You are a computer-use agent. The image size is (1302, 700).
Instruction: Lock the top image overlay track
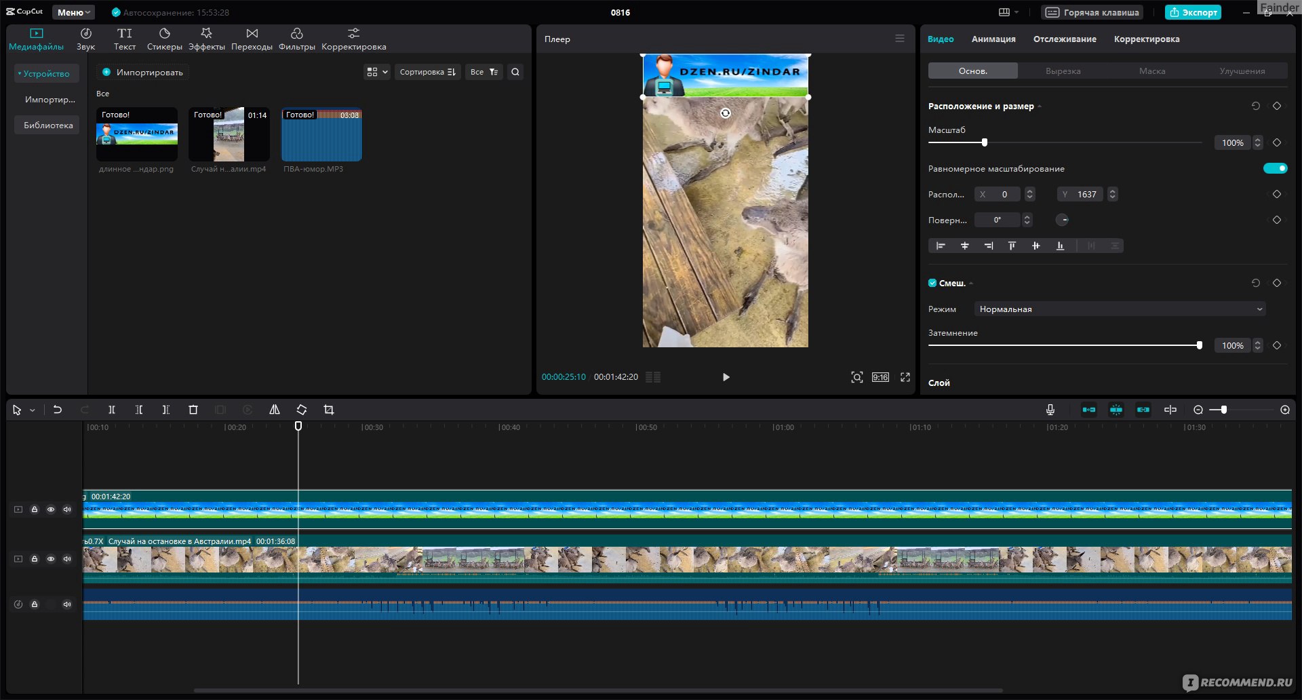pos(35,509)
